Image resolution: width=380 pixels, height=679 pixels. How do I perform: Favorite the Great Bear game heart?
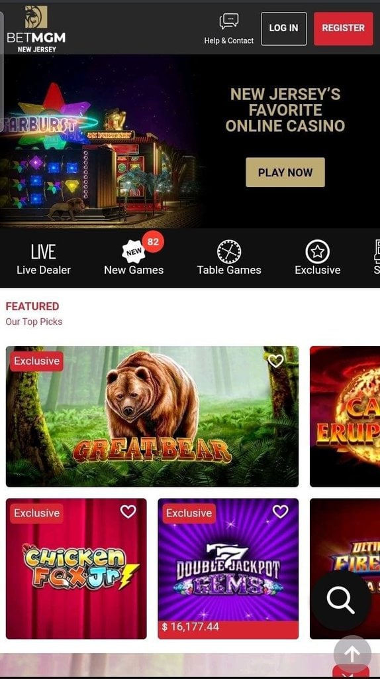click(x=276, y=361)
